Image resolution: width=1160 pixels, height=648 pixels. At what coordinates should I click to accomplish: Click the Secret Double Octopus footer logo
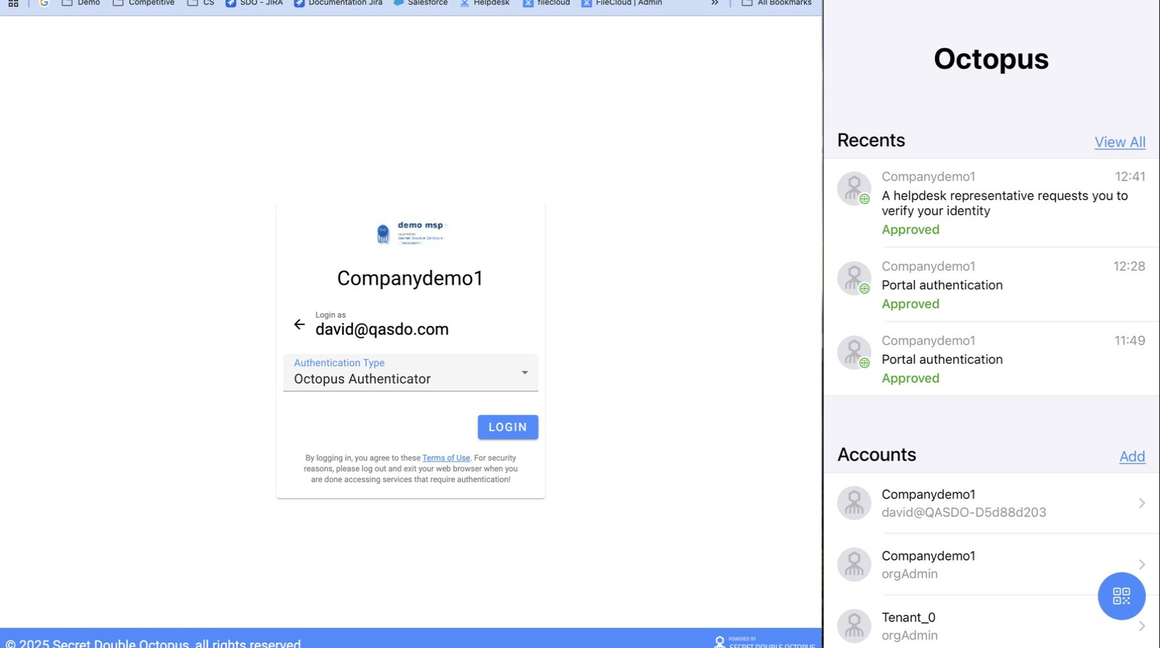coord(765,642)
